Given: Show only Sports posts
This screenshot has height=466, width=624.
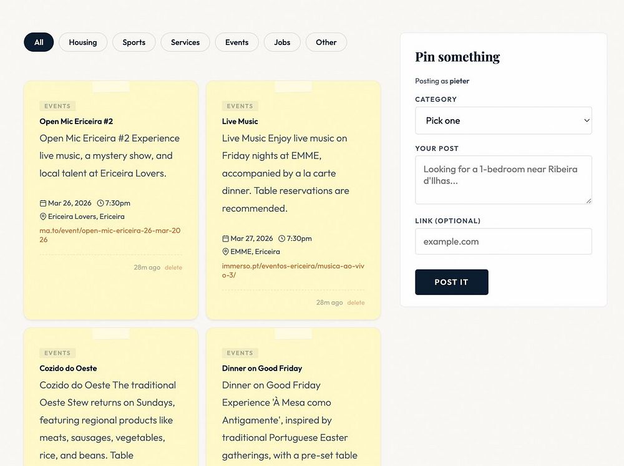Looking at the screenshot, I should tap(134, 42).
